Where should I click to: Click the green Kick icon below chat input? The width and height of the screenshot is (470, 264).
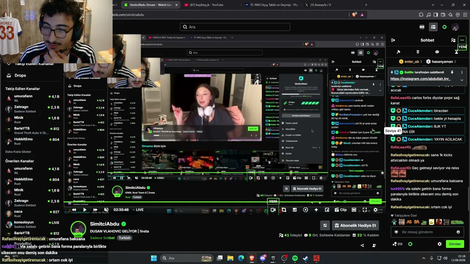410,244
